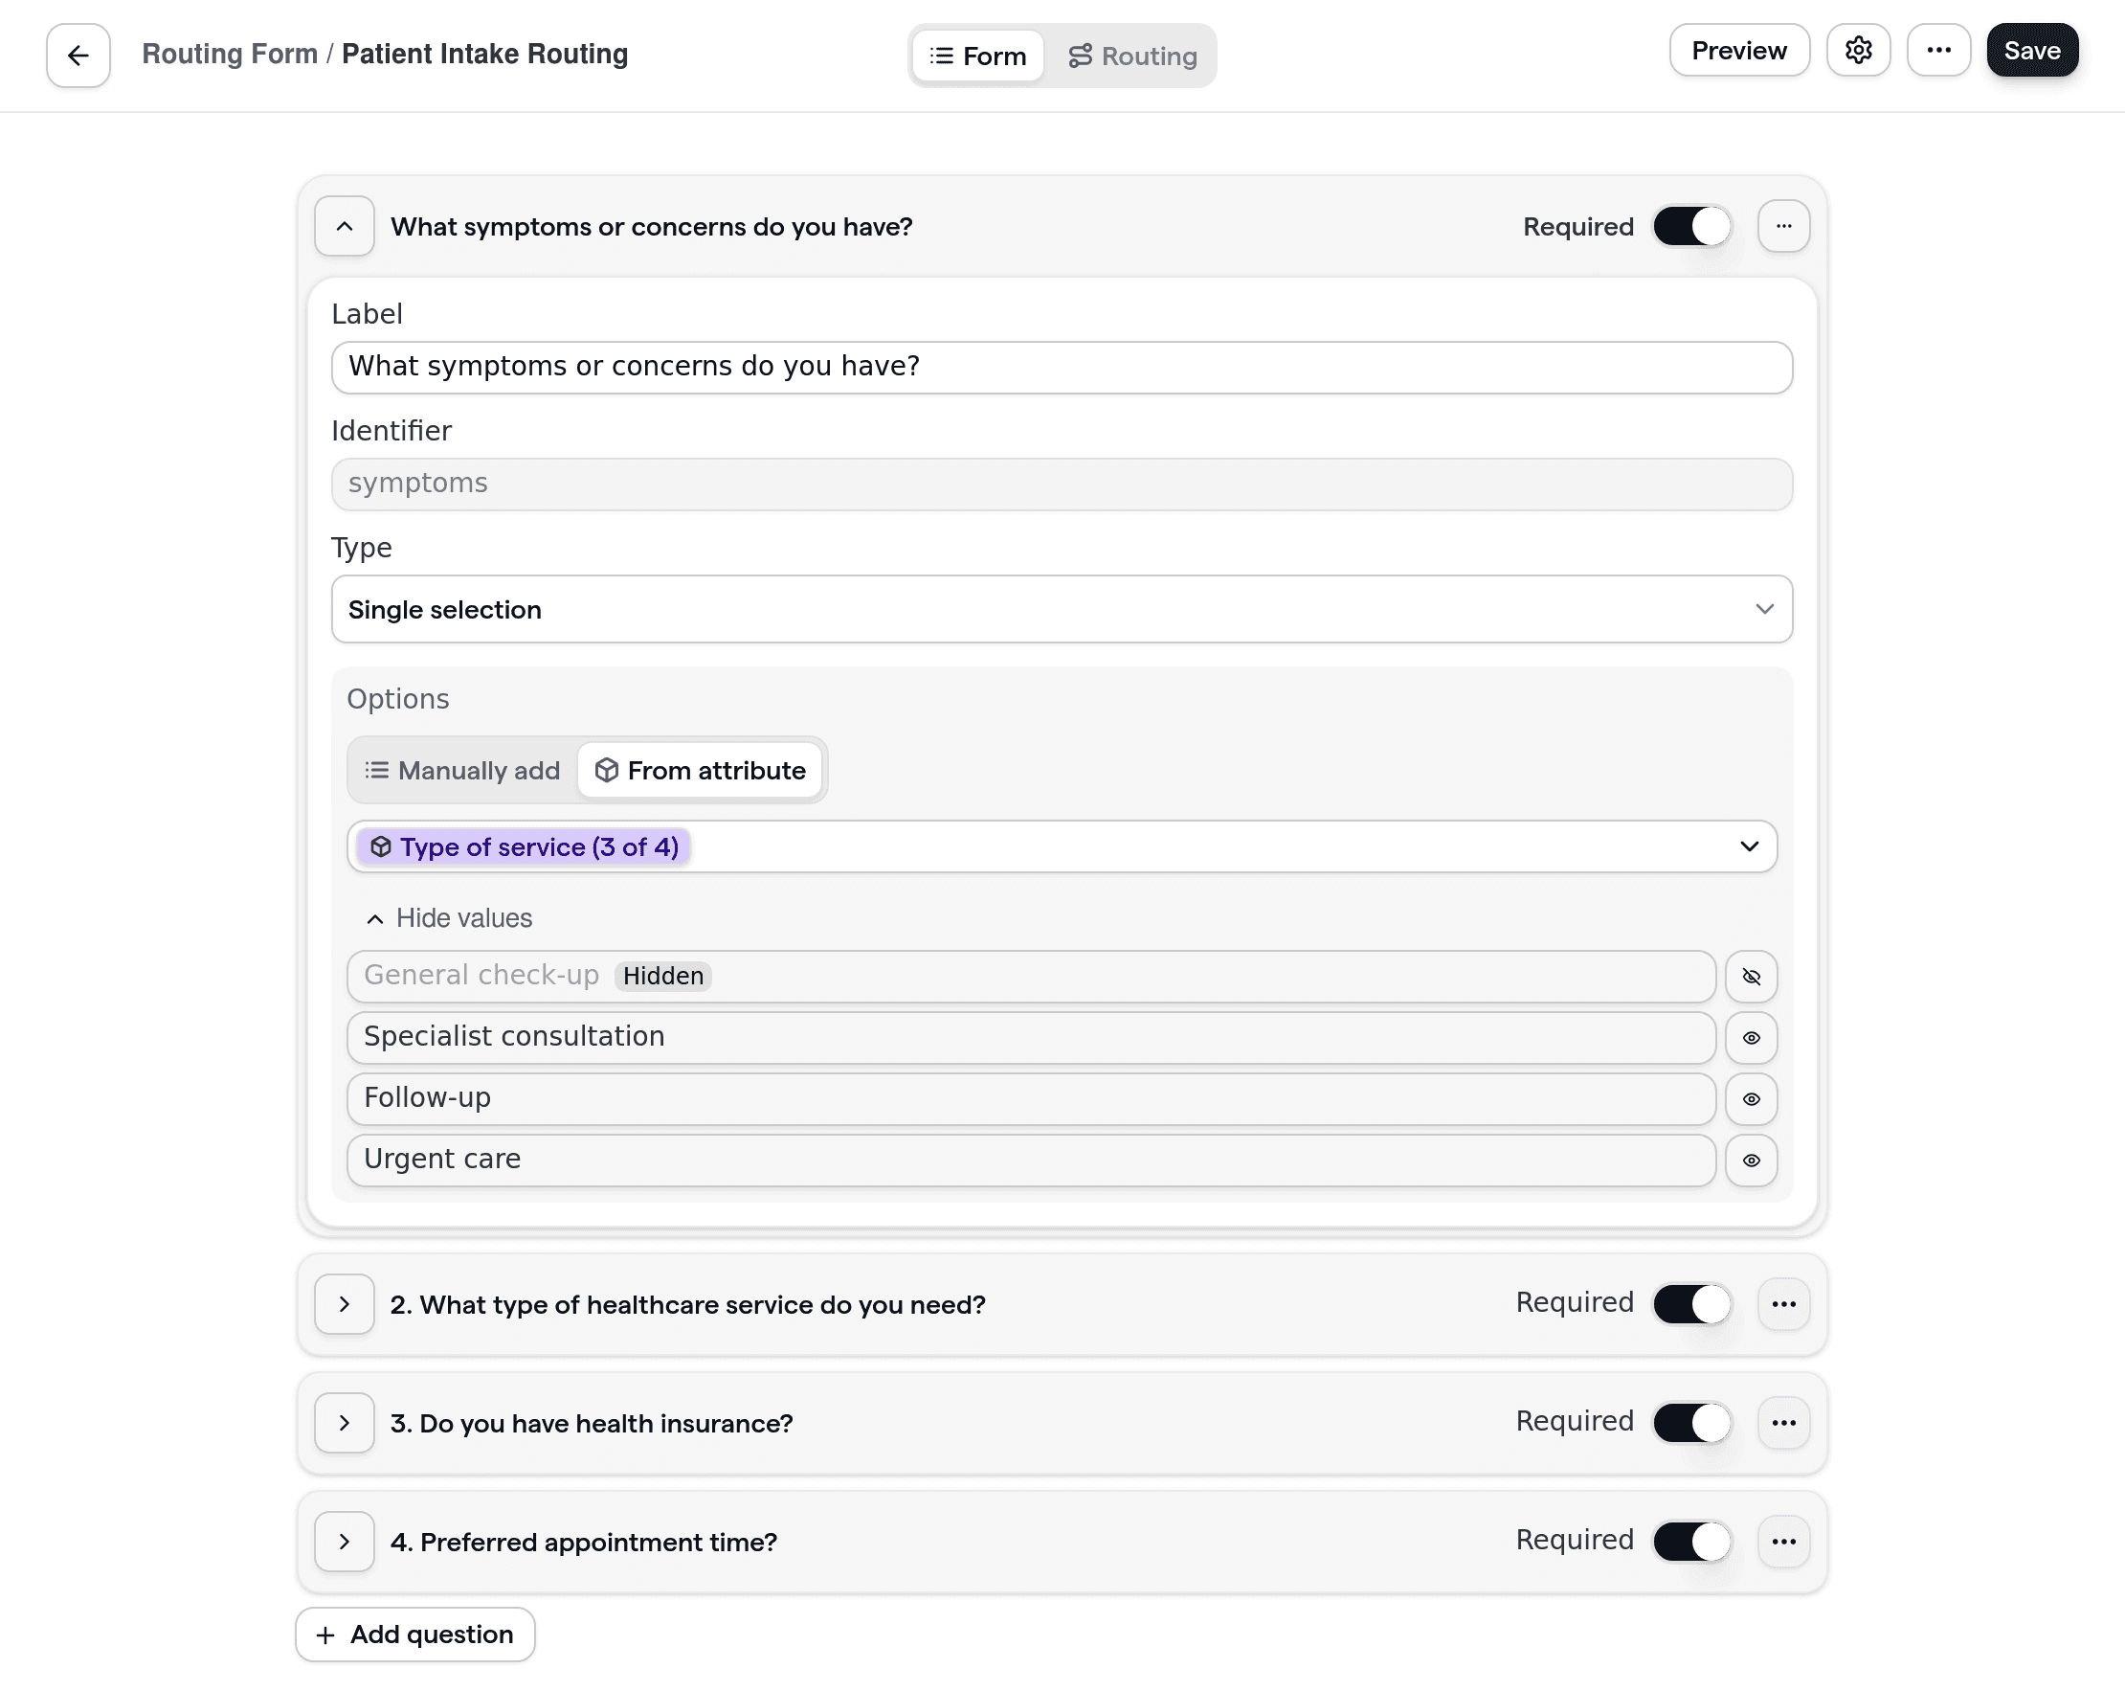Open the header overflow menu

pos(1938,51)
